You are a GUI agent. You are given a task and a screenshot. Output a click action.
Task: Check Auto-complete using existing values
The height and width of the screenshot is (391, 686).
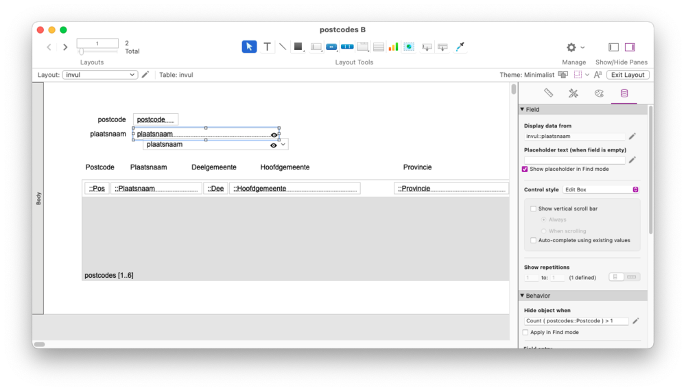pyautogui.click(x=534, y=240)
